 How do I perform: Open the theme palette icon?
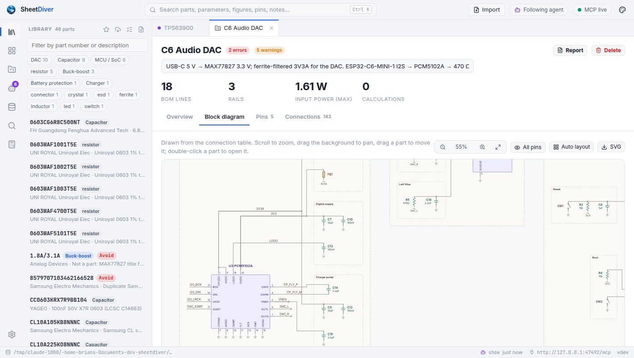pos(622,10)
